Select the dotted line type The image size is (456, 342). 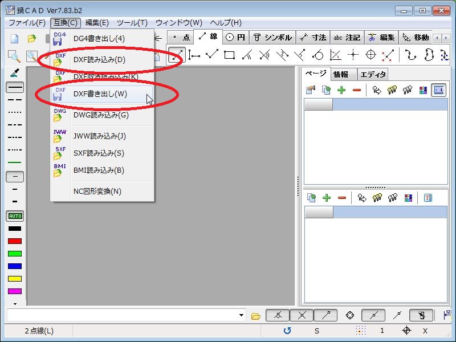point(15,112)
